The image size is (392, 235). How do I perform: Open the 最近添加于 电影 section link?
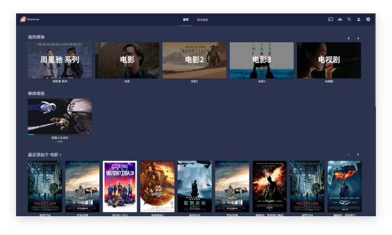pyautogui.click(x=44, y=155)
